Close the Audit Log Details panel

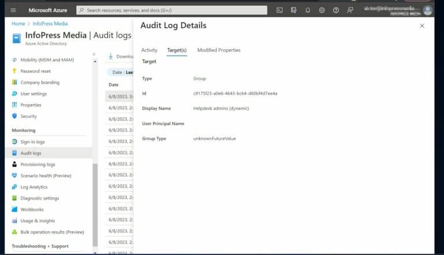pyautogui.click(x=422, y=26)
